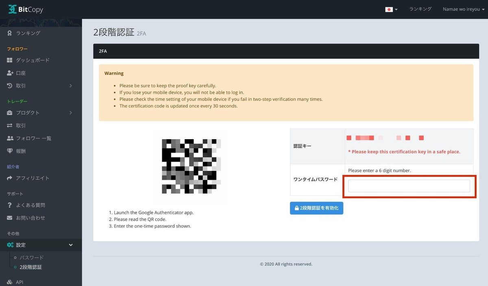Click the QR code image

tap(192, 166)
